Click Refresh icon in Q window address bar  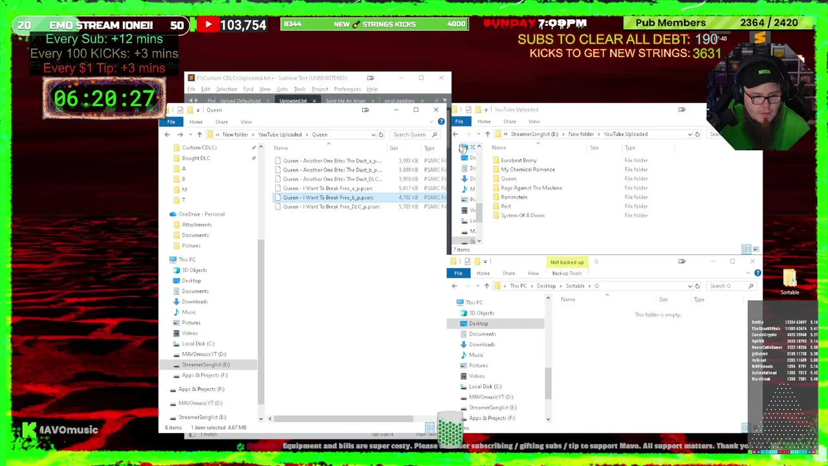pyautogui.click(x=697, y=286)
